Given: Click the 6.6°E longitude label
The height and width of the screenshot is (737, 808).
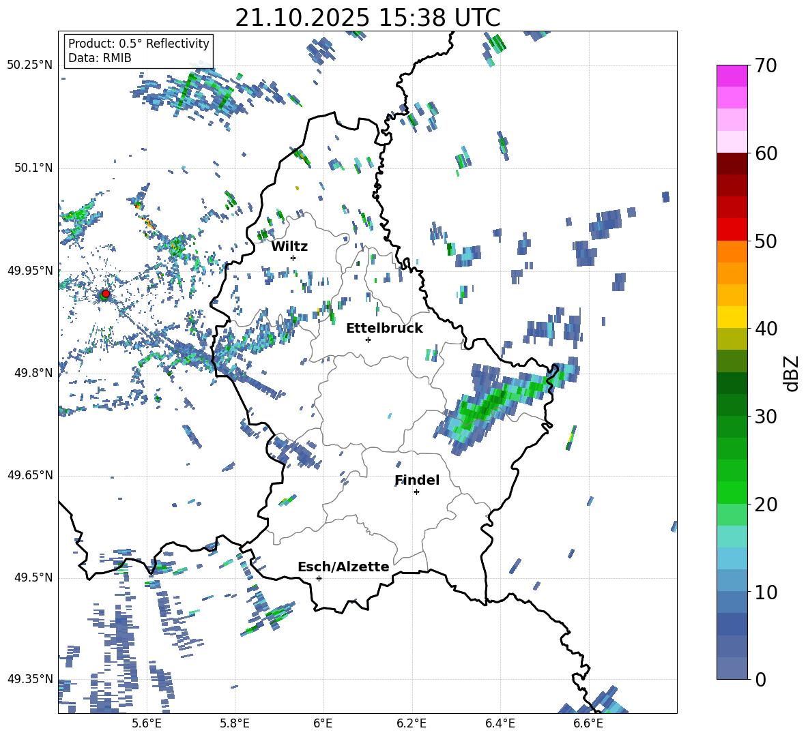Looking at the screenshot, I should 588,723.
